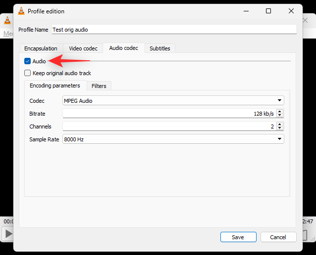
Task: Click the Profile Name input field
Action: [174, 30]
